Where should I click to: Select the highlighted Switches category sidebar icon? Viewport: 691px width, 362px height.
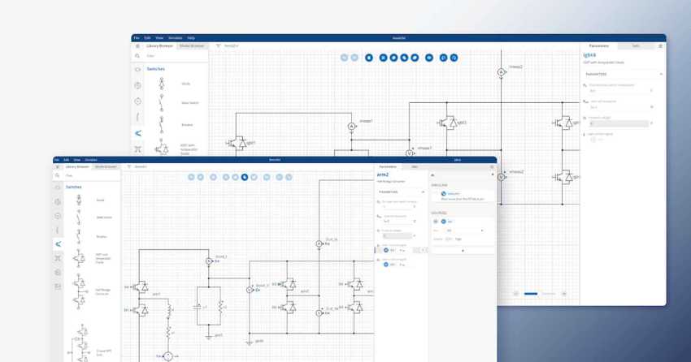point(58,244)
